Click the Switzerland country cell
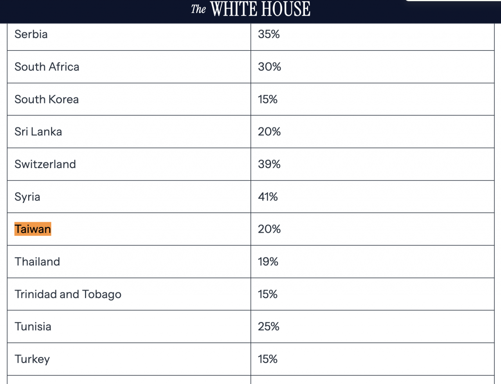This screenshot has height=384, width=501. (129, 164)
